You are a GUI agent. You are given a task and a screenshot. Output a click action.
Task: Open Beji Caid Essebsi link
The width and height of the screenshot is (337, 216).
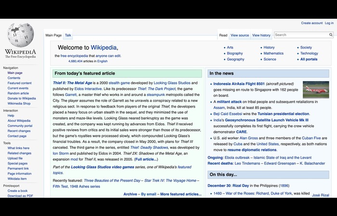pyautogui.click(x=228, y=114)
